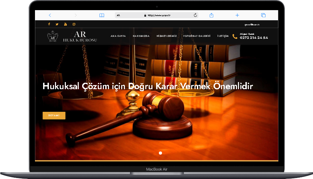The width and height of the screenshot is (313, 179).
Task: Click the orange phone icon
Action: coord(235,36)
